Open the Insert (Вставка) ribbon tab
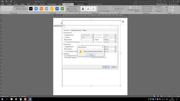 click(16, 4)
